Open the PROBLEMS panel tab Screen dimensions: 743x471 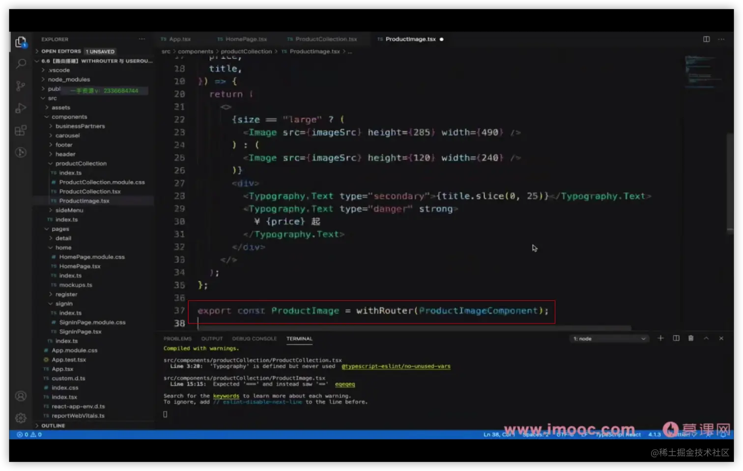click(x=177, y=339)
